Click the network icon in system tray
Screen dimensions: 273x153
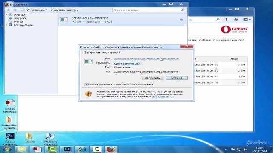[239, 149]
